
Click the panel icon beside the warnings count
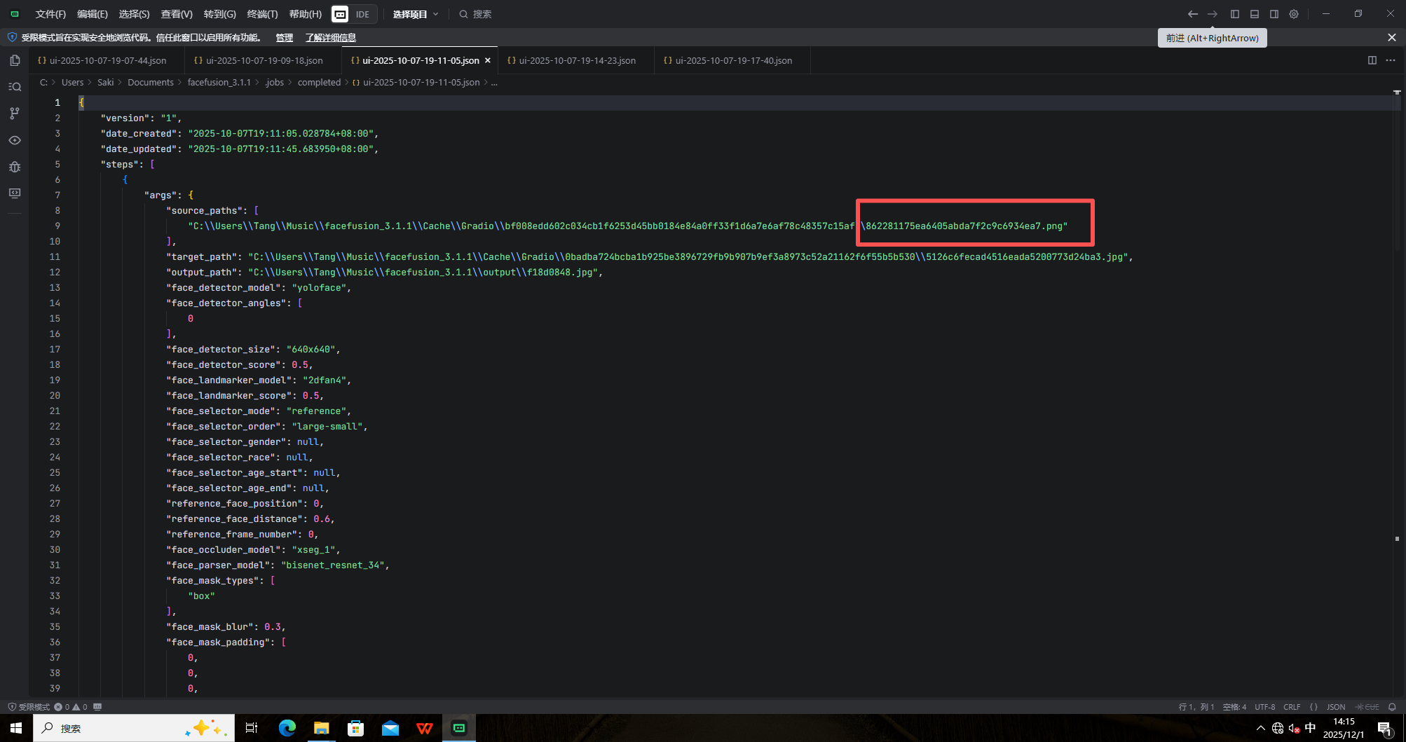[97, 707]
